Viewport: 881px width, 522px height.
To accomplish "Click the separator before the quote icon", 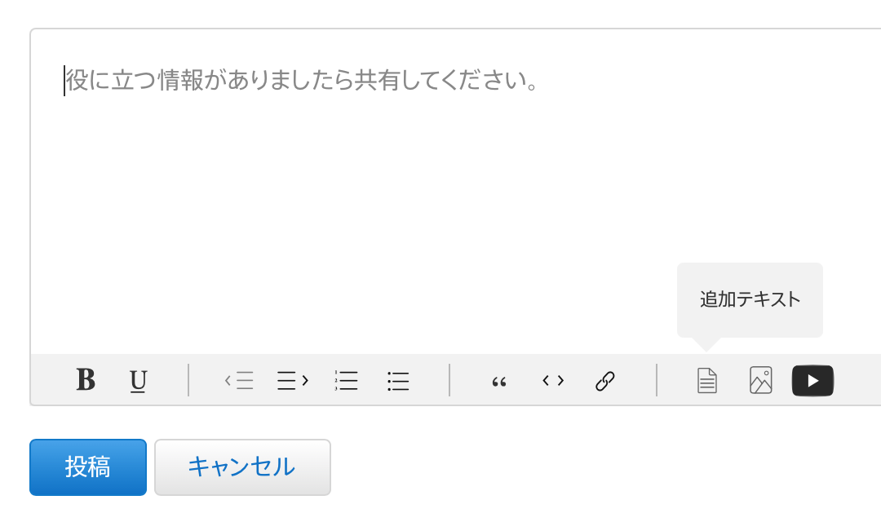I will [449, 380].
